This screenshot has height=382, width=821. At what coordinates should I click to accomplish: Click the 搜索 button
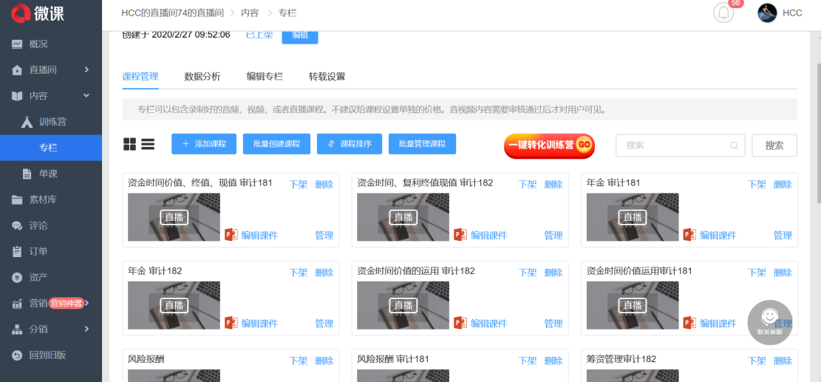pyautogui.click(x=774, y=146)
